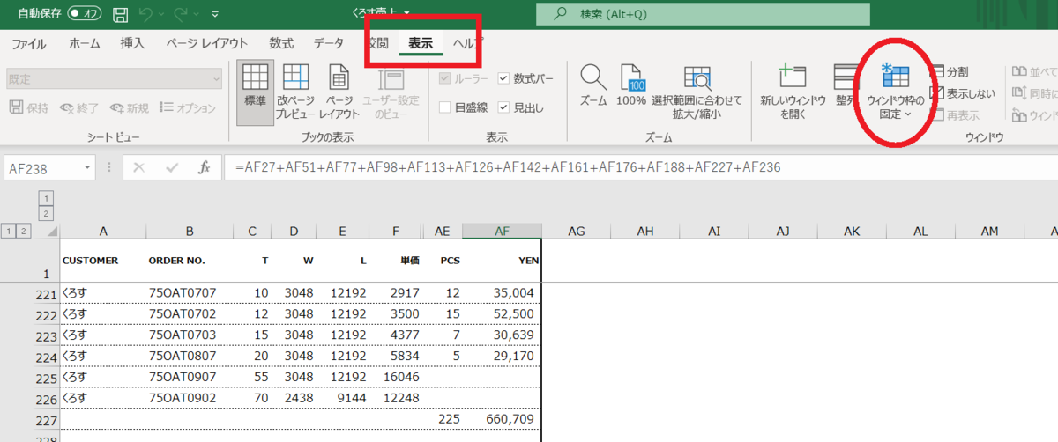The height and width of the screenshot is (442, 1058).
Task: Open the ヘルプ tab
Action: click(x=468, y=43)
